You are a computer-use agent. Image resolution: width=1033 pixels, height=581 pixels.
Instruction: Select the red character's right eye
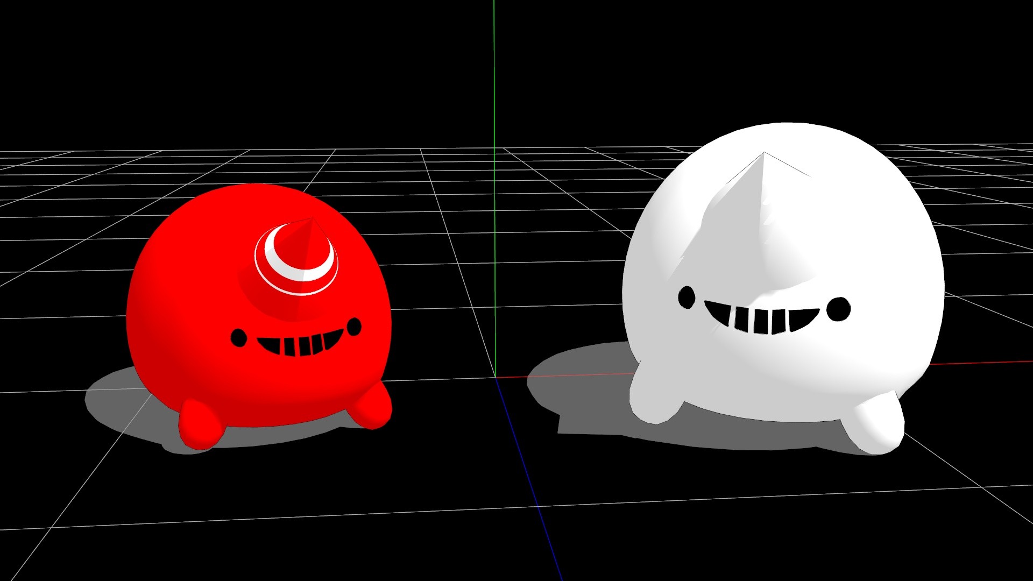pos(354,326)
